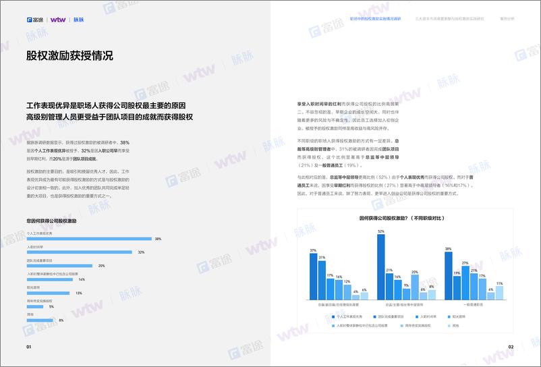541x367 pixels.
Task: Click the 入职时整体薪酬包中已包含公司股票 legend entry
Action: point(360,326)
